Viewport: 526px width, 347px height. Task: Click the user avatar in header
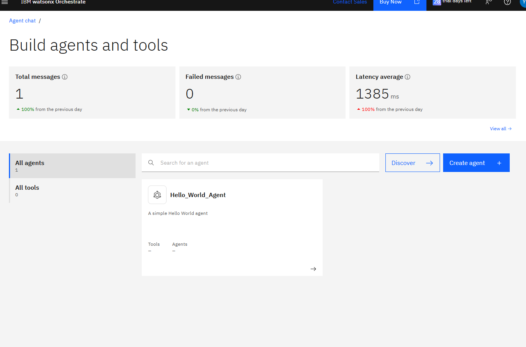[x=523, y=2]
